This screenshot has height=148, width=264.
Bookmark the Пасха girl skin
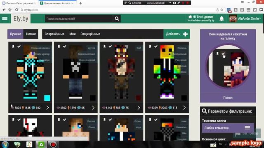click(59, 120)
